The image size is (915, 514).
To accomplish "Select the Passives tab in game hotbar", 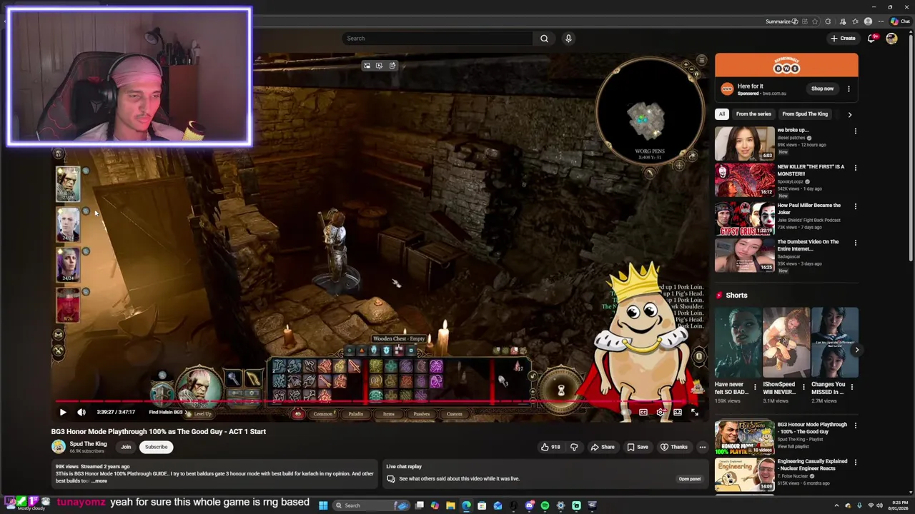I will click(x=421, y=414).
